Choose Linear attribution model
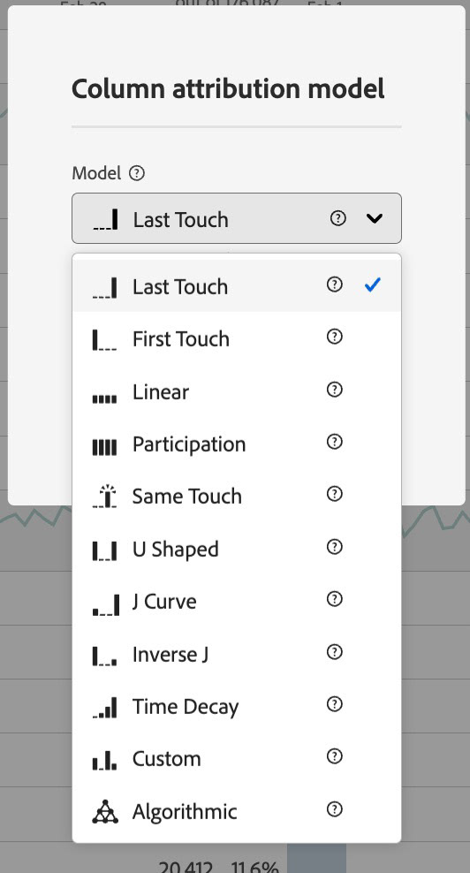The width and height of the screenshot is (470, 873). click(237, 391)
